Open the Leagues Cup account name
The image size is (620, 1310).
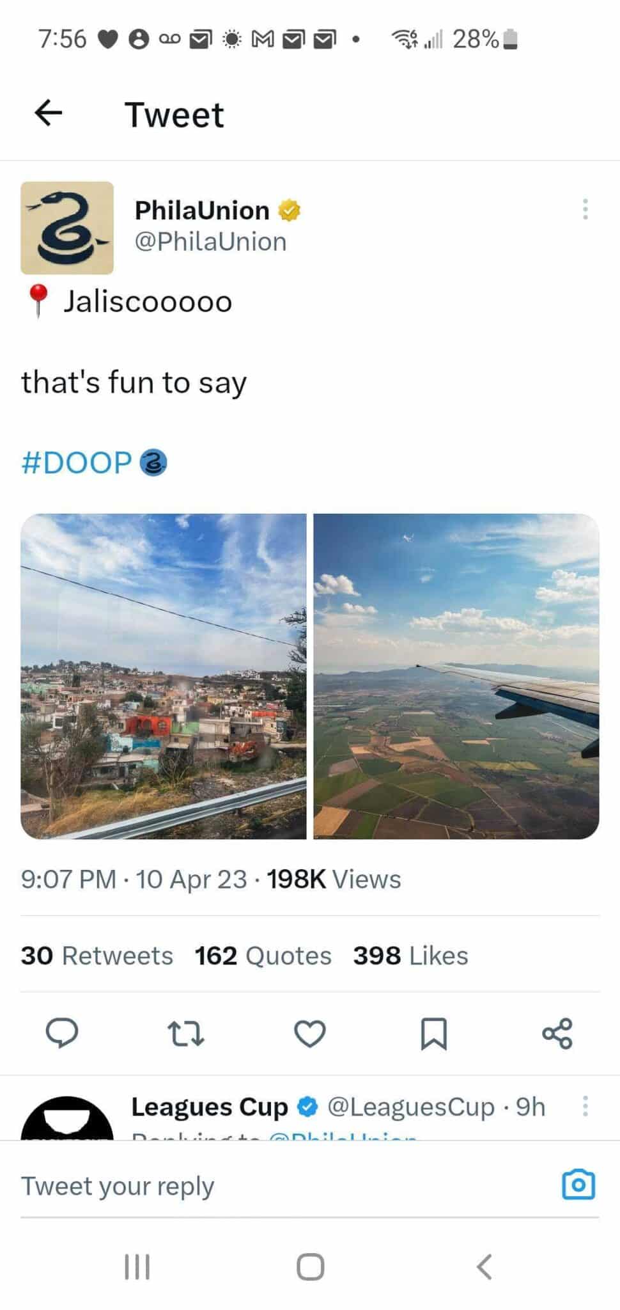pos(210,1107)
